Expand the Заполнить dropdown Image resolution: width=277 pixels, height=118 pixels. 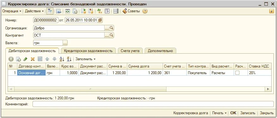(86, 59)
